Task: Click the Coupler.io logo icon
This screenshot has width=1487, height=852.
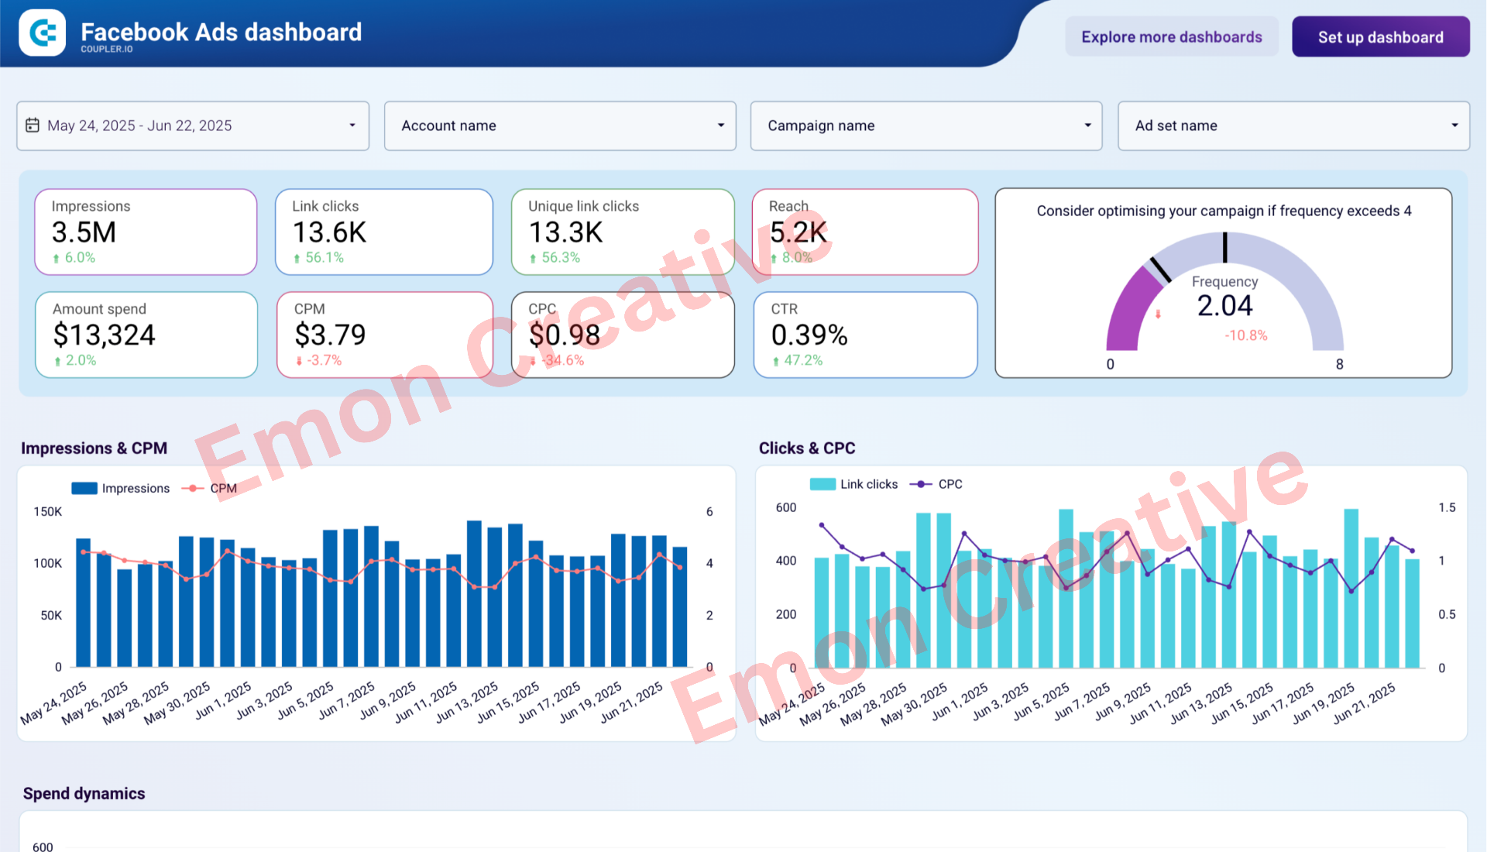Action: [43, 33]
